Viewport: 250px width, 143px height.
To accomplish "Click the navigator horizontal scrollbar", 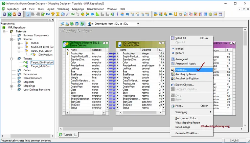I will (x=27, y=136).
